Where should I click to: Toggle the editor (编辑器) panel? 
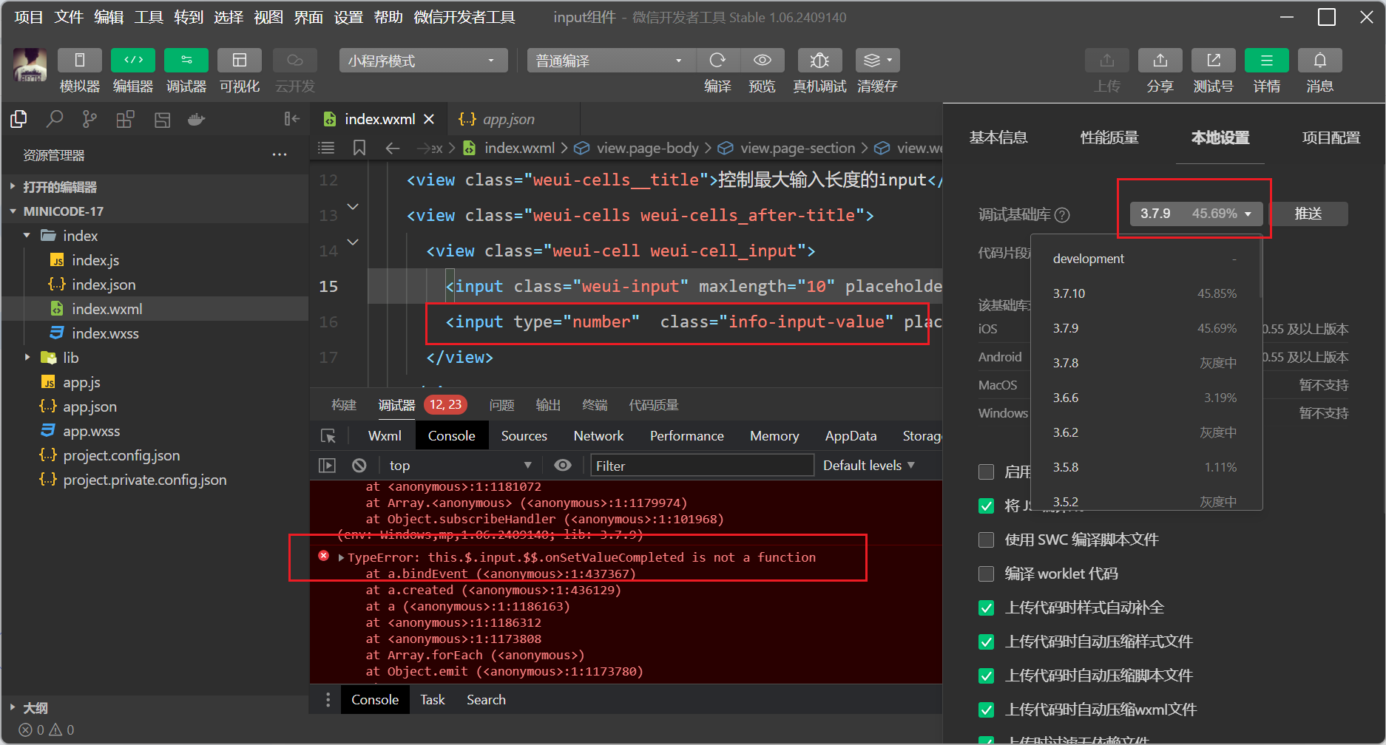(133, 60)
